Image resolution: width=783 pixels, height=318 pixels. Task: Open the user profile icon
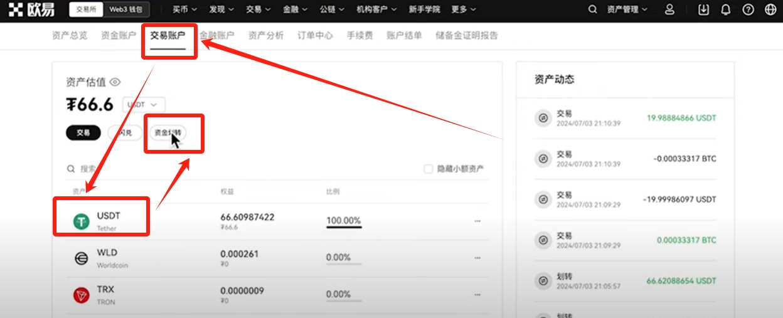pos(670,9)
